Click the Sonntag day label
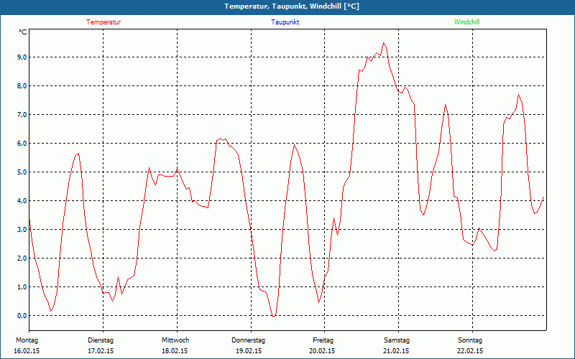The image size is (575, 359). (x=470, y=340)
